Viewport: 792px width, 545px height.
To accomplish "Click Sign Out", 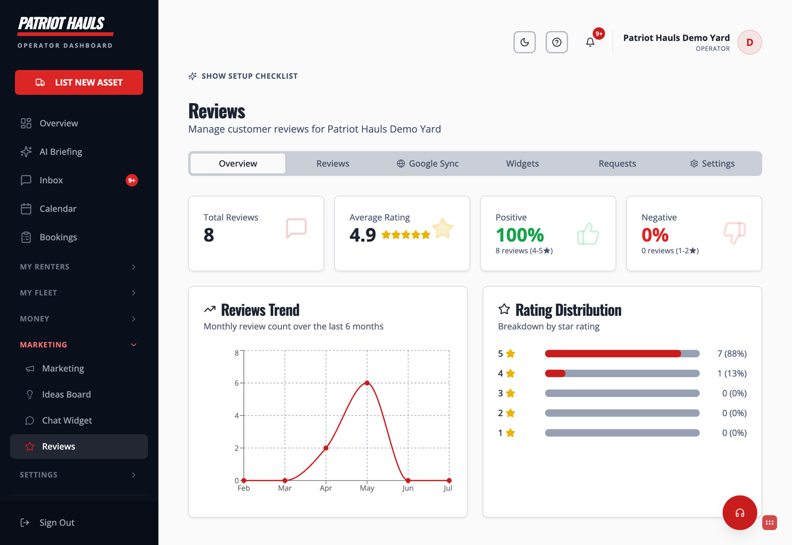I will pyautogui.click(x=48, y=523).
